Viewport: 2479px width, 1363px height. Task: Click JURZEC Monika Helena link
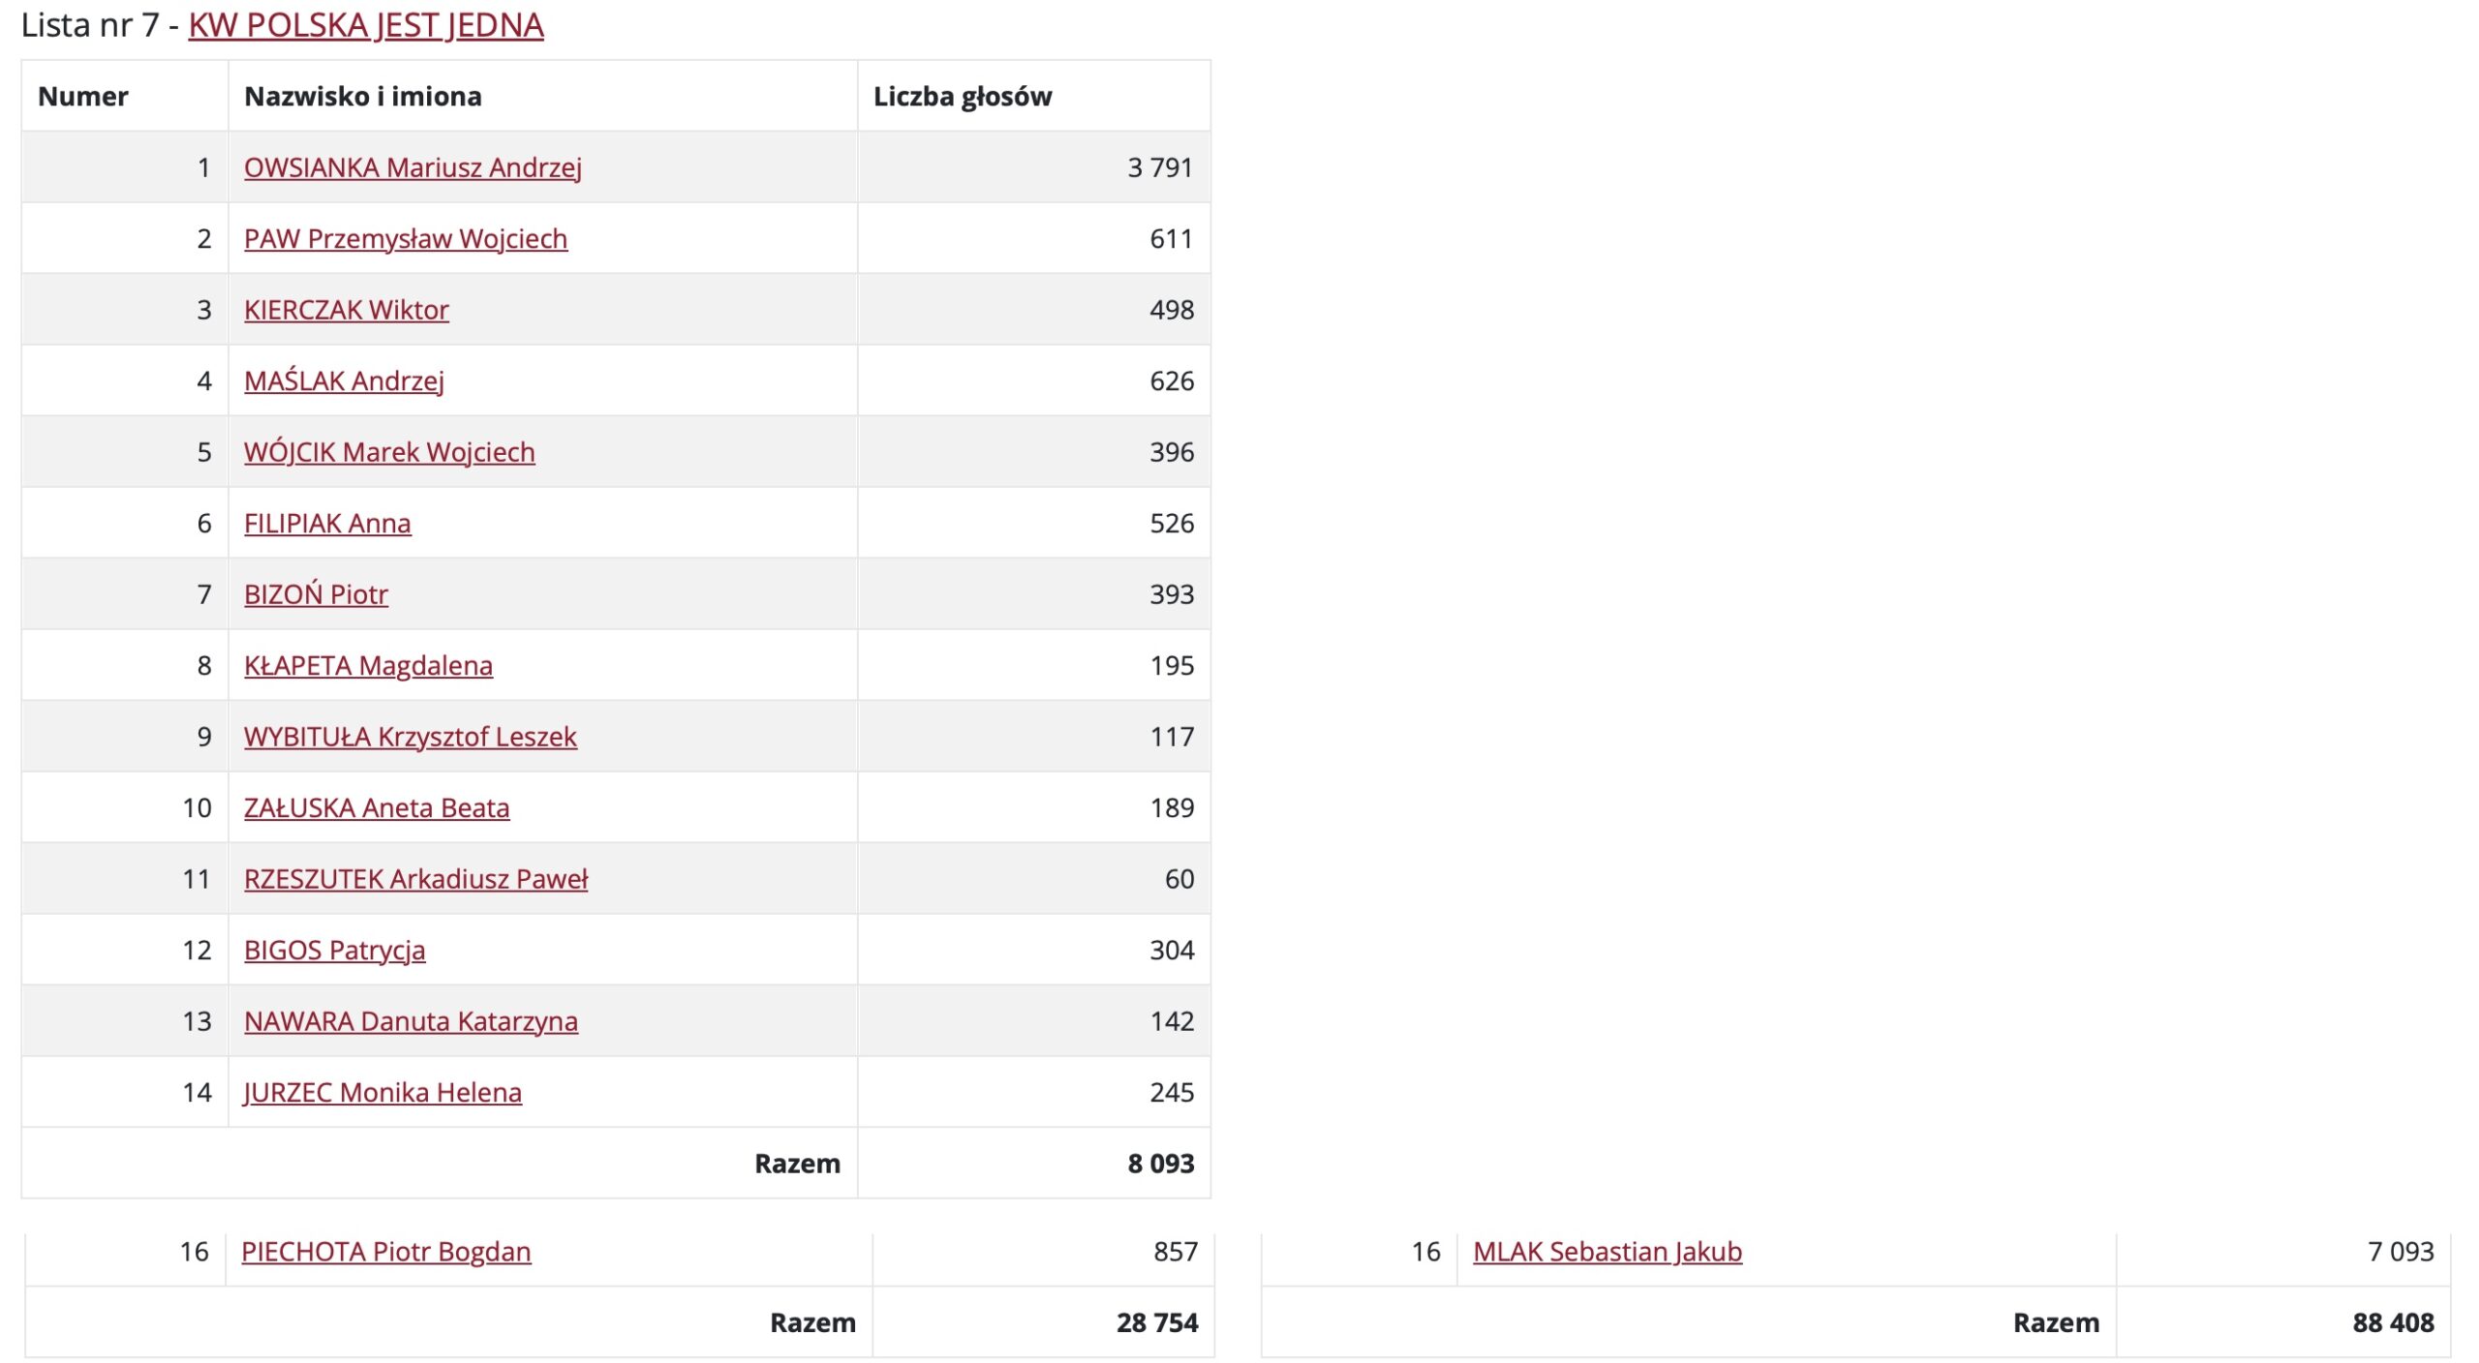pyautogui.click(x=383, y=1092)
